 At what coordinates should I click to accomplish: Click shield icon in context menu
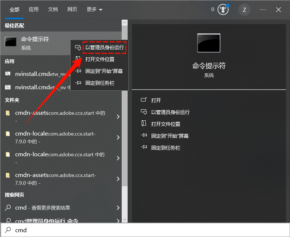coord(78,47)
